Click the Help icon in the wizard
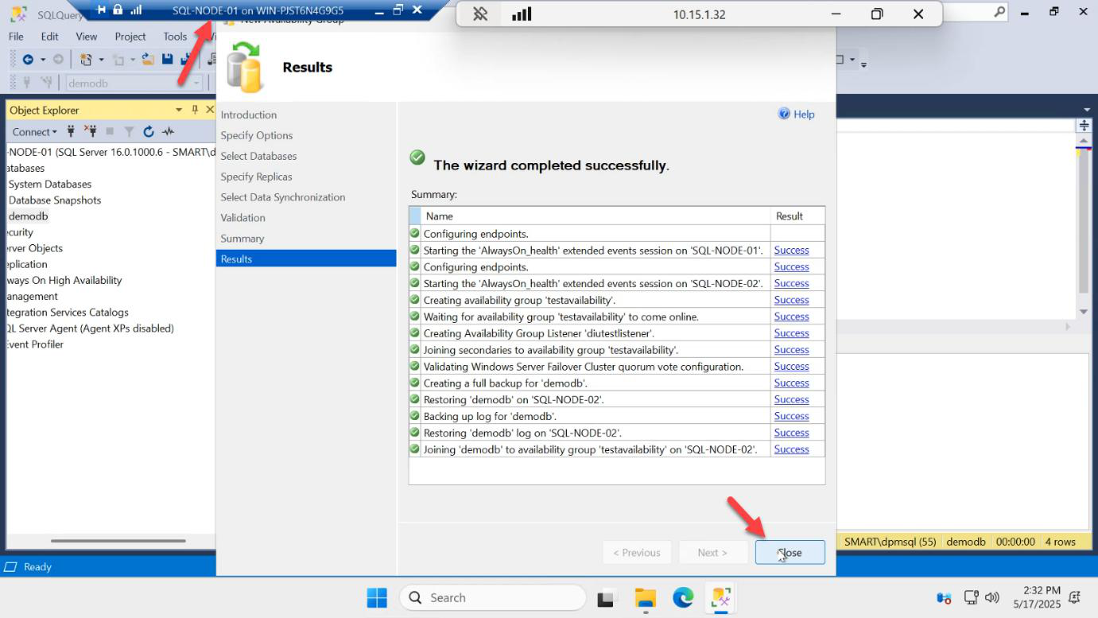The width and height of the screenshot is (1098, 618). (785, 115)
